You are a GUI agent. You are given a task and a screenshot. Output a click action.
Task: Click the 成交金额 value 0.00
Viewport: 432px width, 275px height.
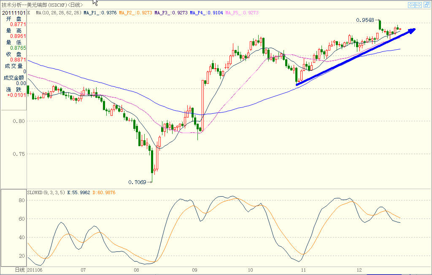coord(21,83)
